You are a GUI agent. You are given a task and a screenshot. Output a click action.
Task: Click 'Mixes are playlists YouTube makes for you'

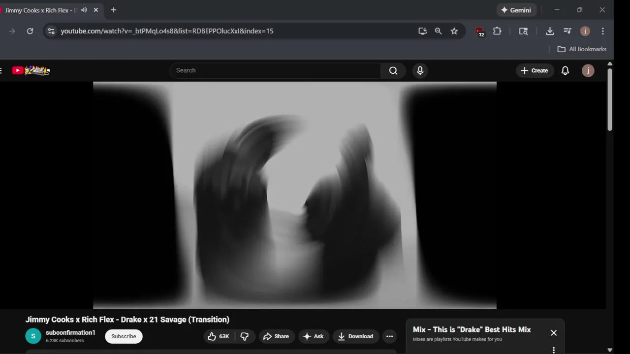[457, 339]
